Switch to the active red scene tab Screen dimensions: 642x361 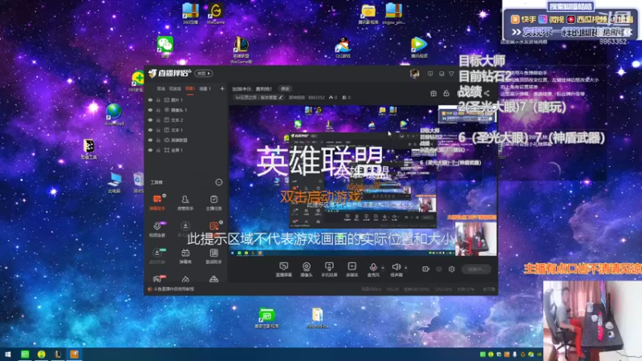[x=189, y=88]
